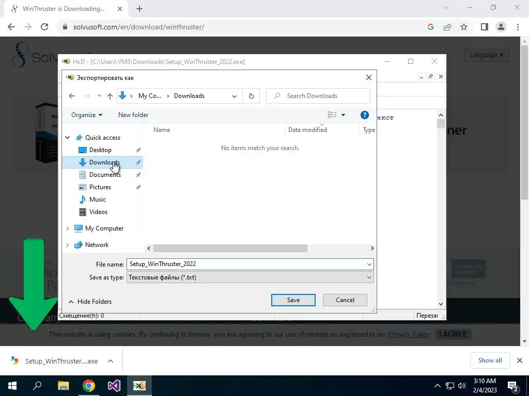
Task: Click the Back arrow in the Export dialog
Action: coord(72,96)
